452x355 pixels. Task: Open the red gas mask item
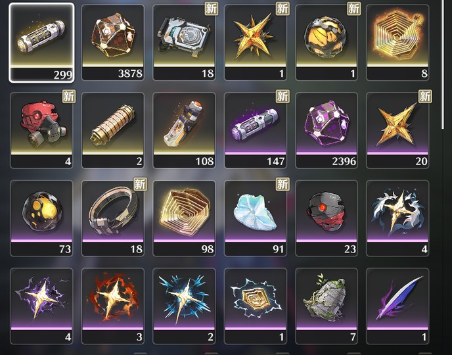pos(41,130)
